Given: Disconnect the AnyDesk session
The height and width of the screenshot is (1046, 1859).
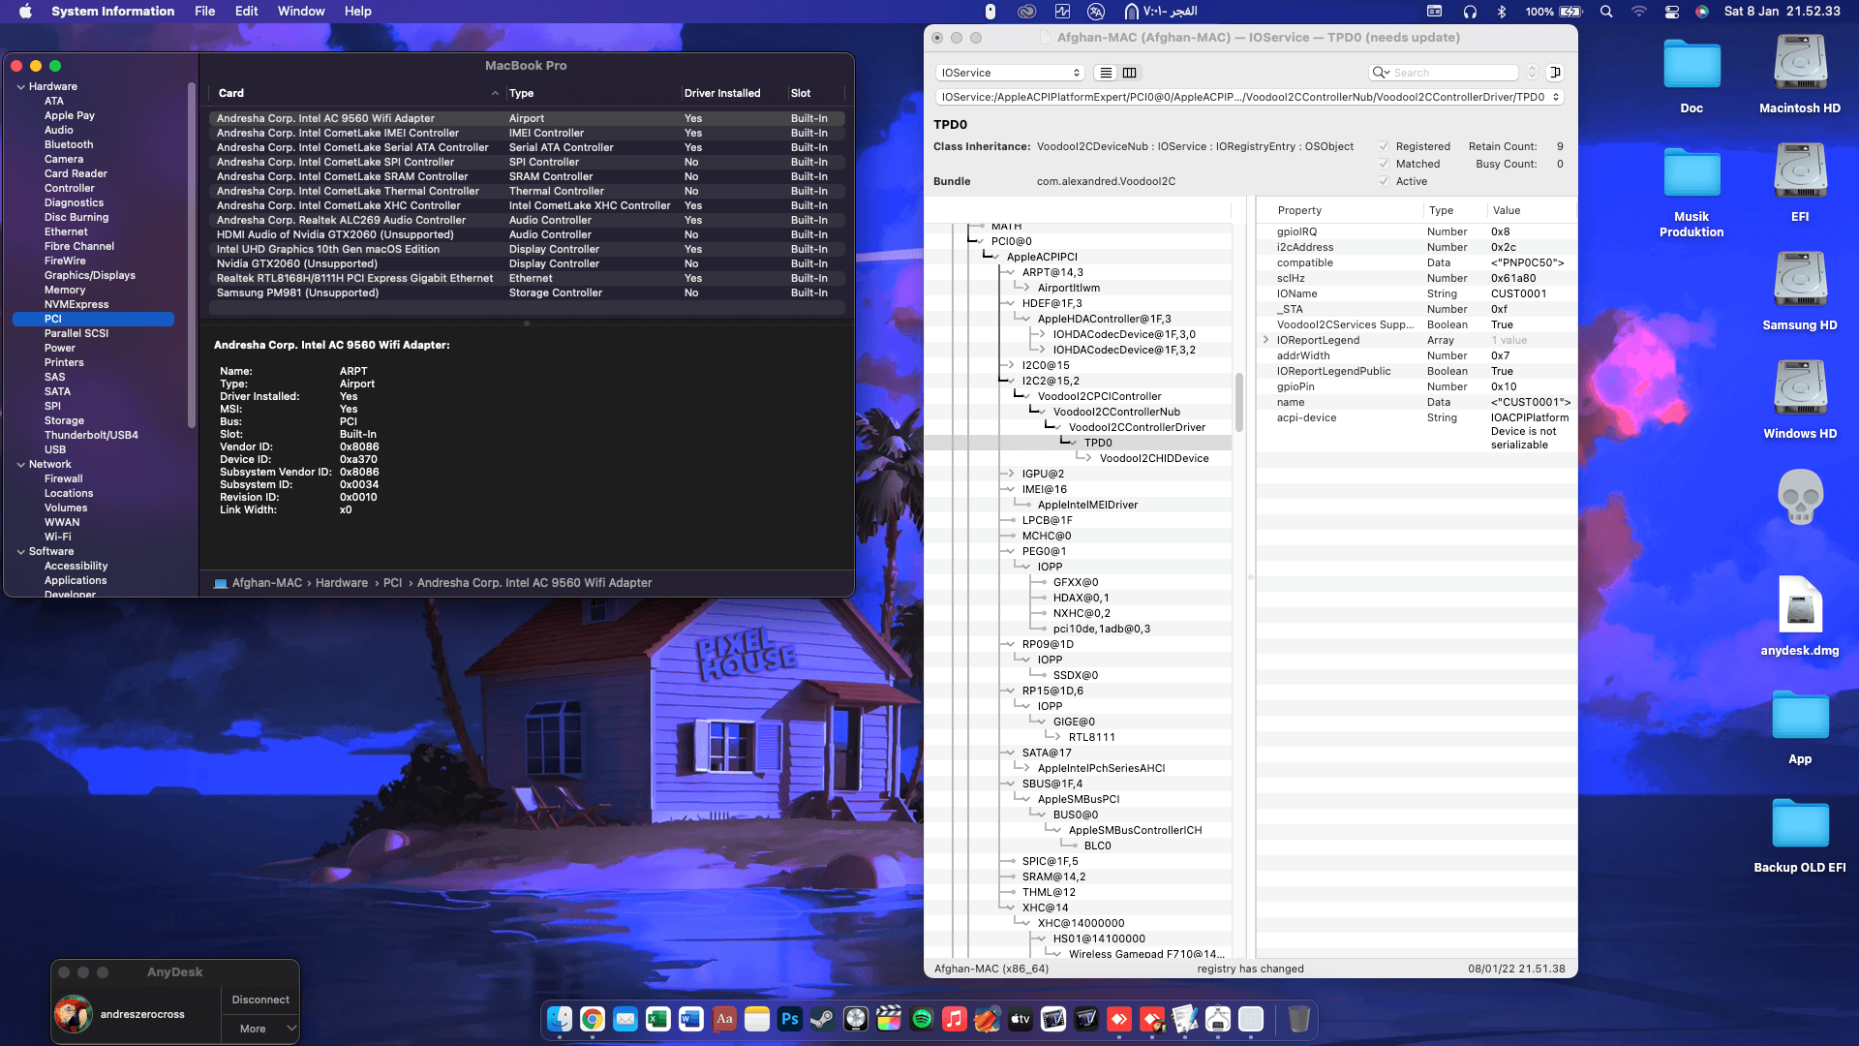Looking at the screenshot, I should (260, 1000).
